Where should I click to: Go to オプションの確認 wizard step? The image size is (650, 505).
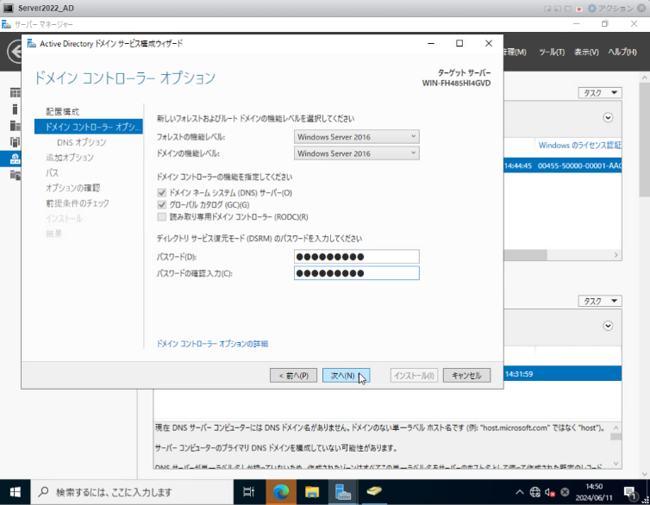tap(72, 188)
